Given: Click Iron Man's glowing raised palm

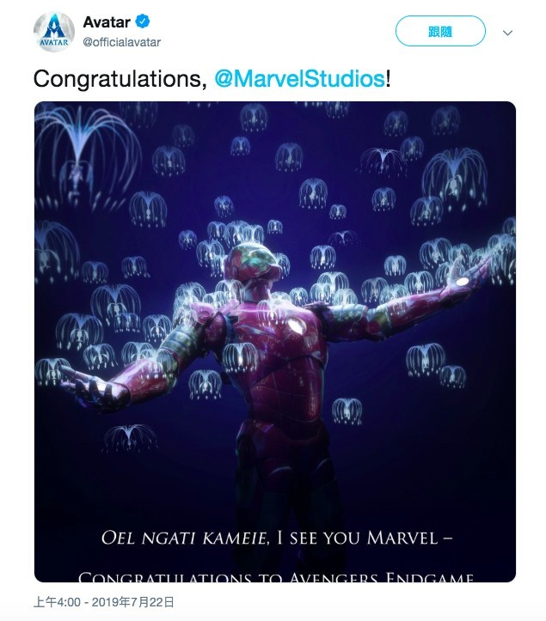Looking at the screenshot, I should [465, 281].
